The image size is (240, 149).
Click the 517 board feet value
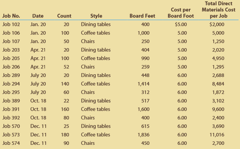click(145, 101)
